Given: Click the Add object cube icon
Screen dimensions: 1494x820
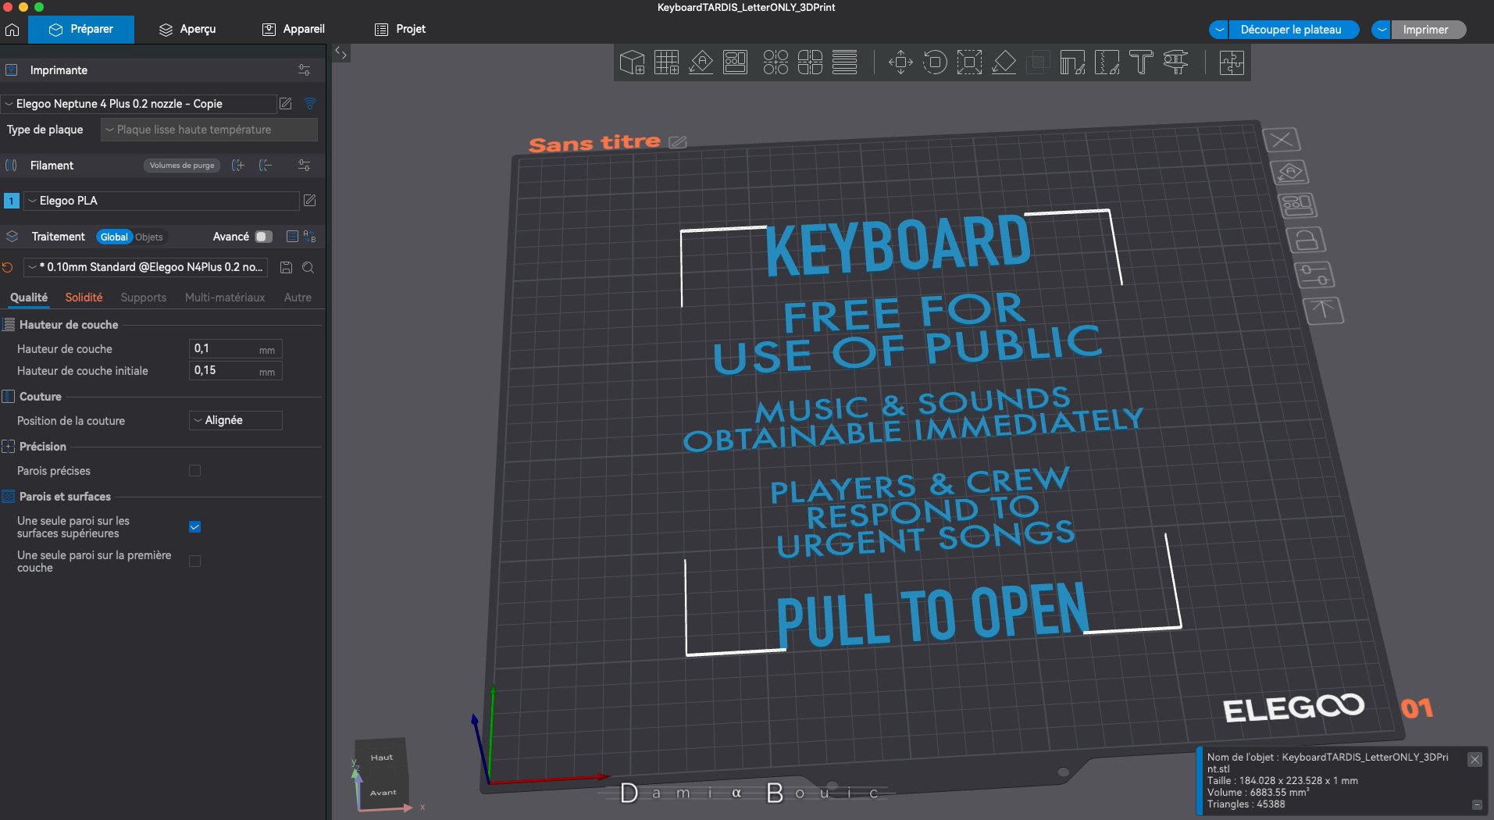Looking at the screenshot, I should (632, 62).
